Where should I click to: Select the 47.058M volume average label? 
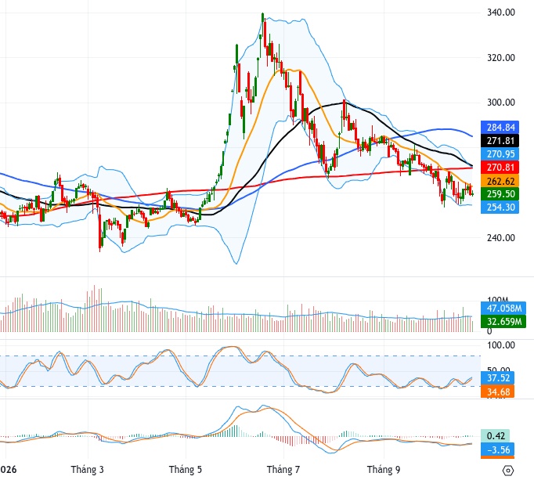coord(503,309)
